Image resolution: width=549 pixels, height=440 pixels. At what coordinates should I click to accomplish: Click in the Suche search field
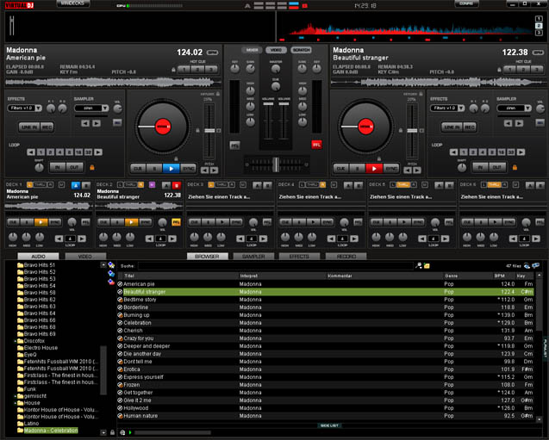point(276,266)
